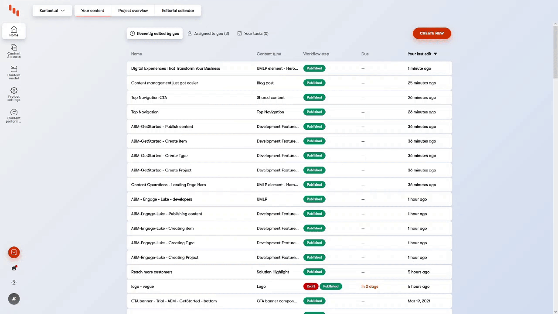Screen dimensions: 558x314
Task: Open the gift what's new icon
Action: click(14, 268)
